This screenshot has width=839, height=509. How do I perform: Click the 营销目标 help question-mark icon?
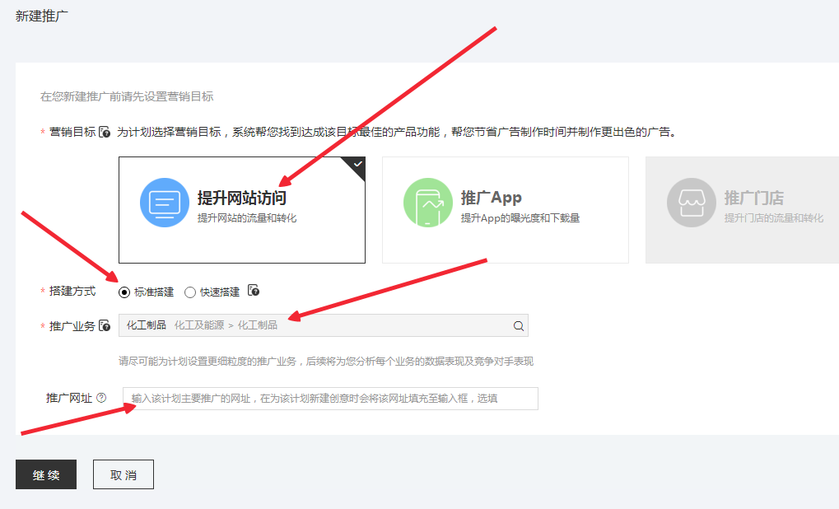(103, 133)
